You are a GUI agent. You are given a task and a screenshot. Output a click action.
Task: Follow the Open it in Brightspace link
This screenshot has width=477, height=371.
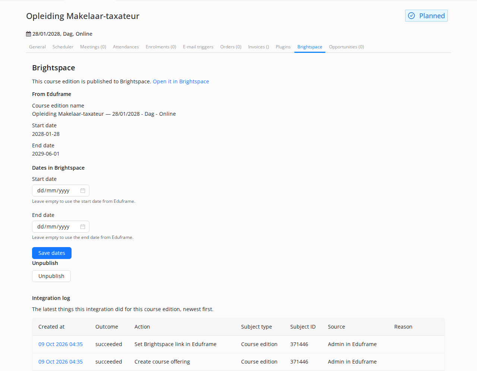(181, 81)
